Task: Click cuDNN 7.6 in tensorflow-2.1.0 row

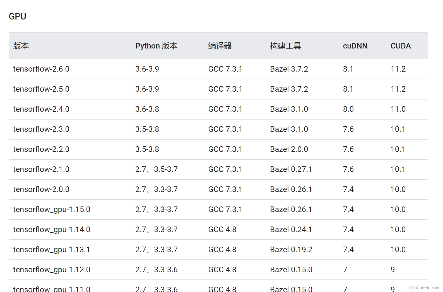Action: pyautogui.click(x=348, y=169)
